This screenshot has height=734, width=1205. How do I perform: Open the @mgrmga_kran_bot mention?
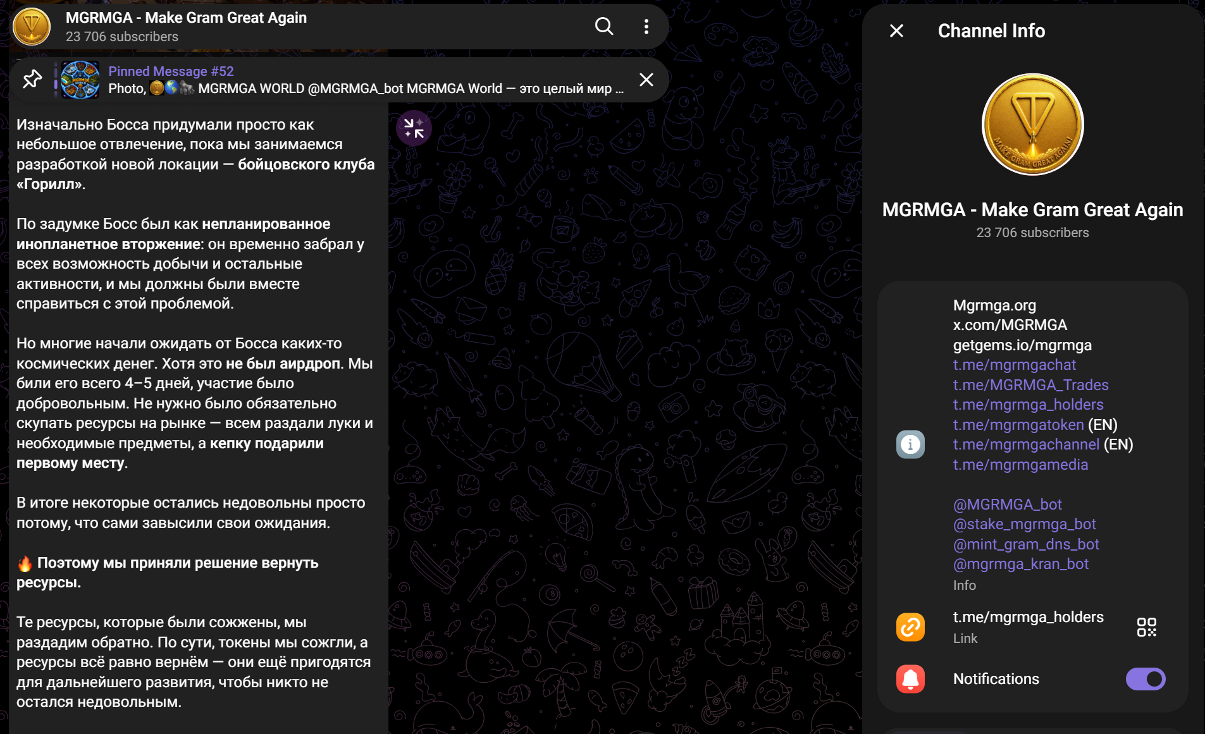pos(1021,564)
